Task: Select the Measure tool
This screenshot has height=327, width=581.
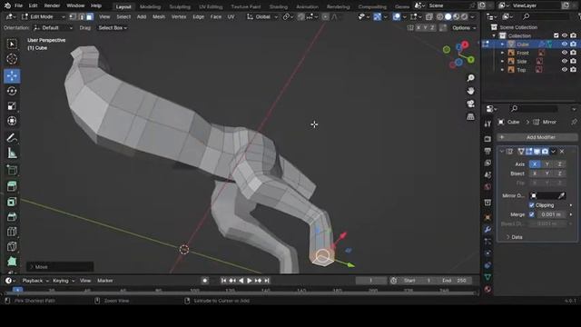Action: coord(12,153)
